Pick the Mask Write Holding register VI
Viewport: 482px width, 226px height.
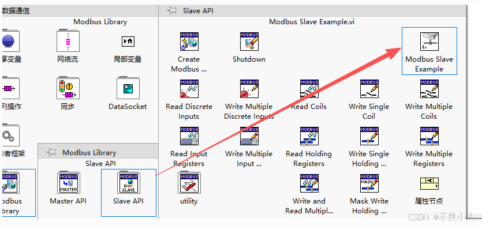[369, 183]
